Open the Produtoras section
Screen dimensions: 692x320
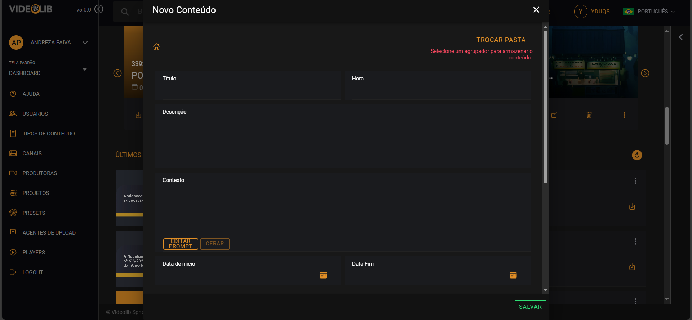40,173
